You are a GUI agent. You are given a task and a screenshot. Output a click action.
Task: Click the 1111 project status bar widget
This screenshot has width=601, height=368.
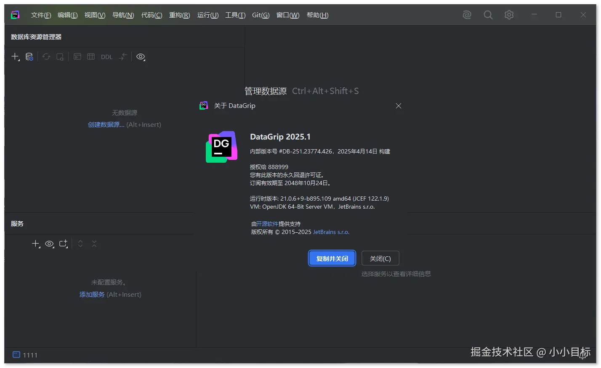(x=25, y=355)
